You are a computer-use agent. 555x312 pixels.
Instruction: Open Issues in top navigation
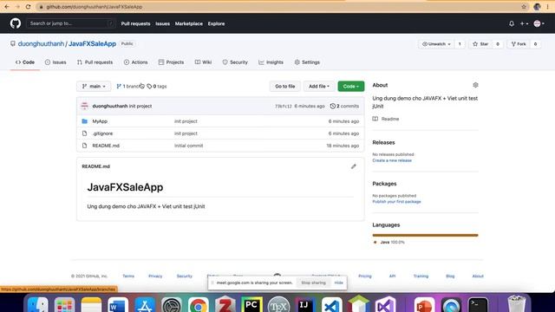pos(162,23)
